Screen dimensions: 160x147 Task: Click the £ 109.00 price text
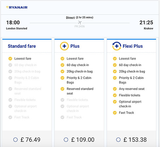click(x=83, y=139)
